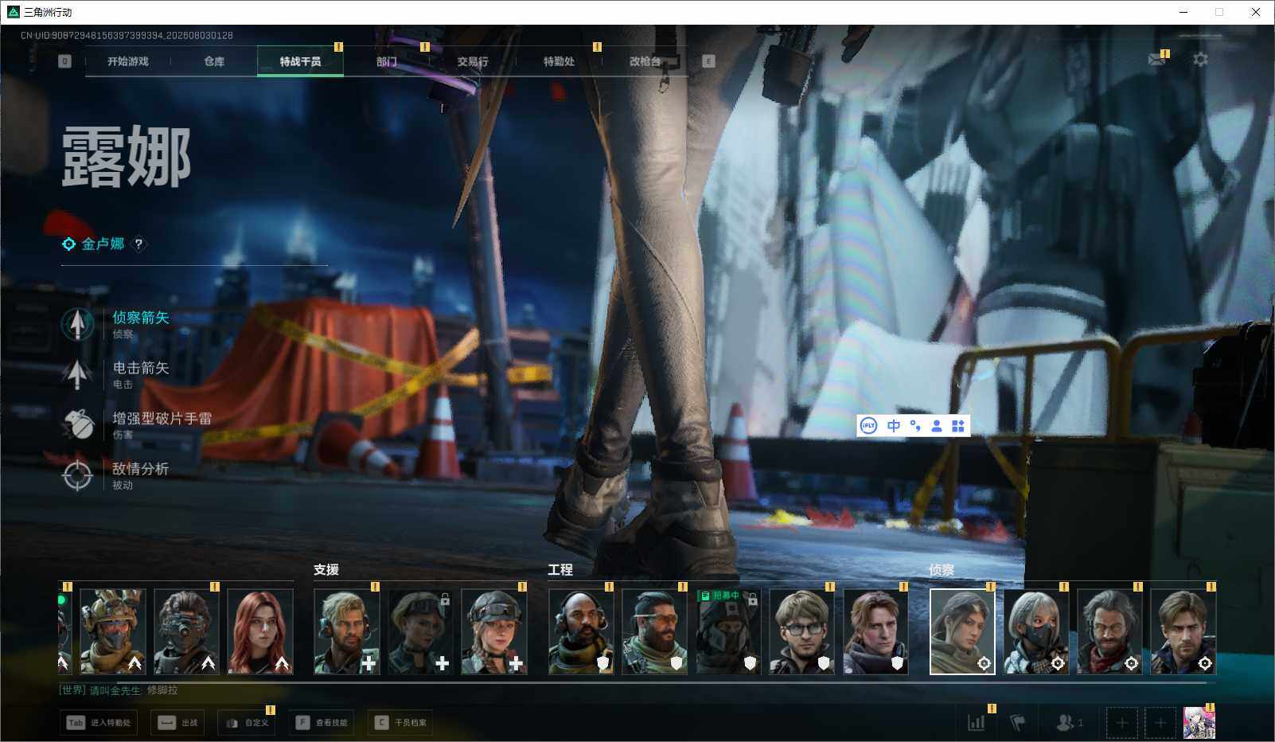Open the mail inbox envelope icon
The height and width of the screenshot is (742, 1275).
pyautogui.click(x=1156, y=60)
